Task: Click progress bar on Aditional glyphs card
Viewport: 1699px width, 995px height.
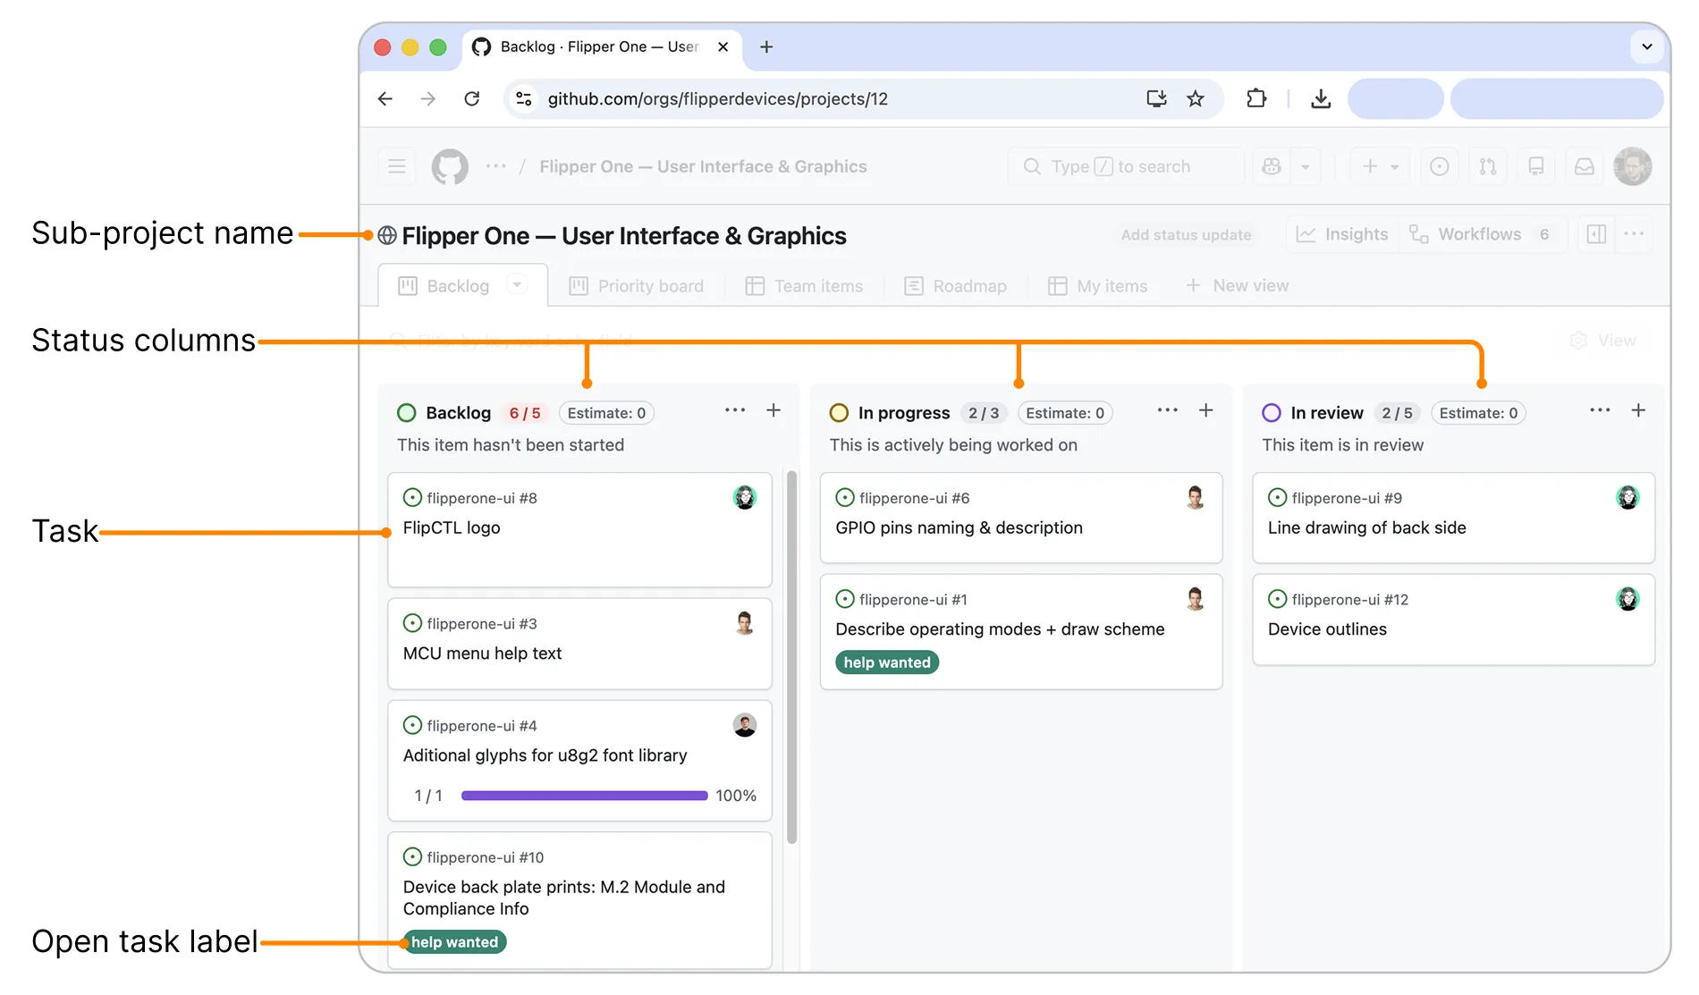Action: coord(584,796)
